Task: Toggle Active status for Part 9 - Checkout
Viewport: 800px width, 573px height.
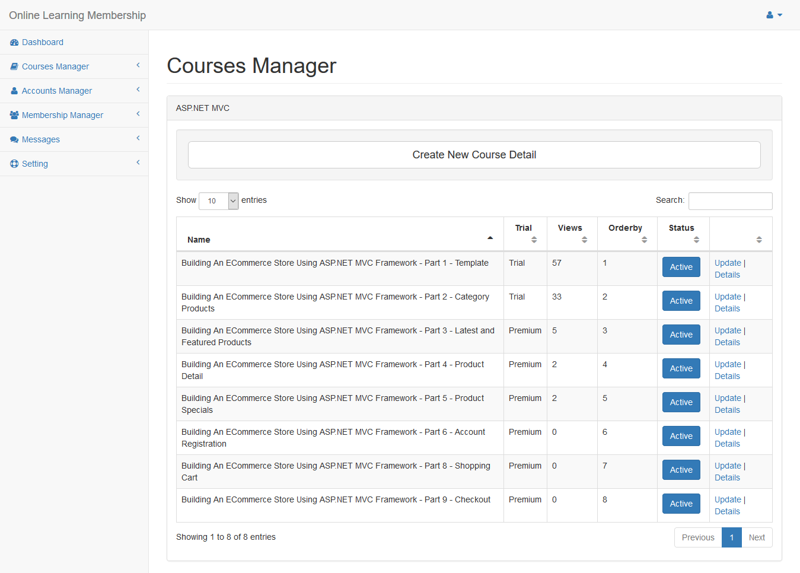Action: 681,504
